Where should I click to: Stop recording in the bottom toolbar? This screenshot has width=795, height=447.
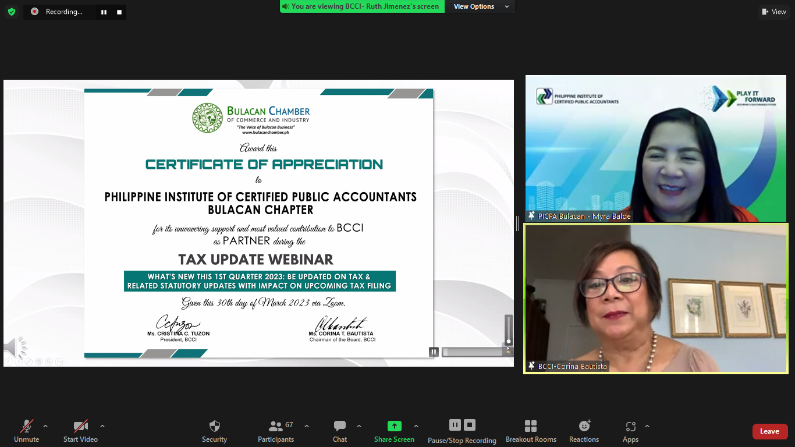[470, 425]
